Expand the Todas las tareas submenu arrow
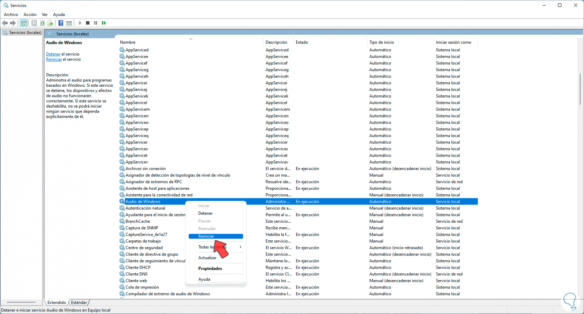This screenshot has height=314, width=584. click(x=240, y=247)
